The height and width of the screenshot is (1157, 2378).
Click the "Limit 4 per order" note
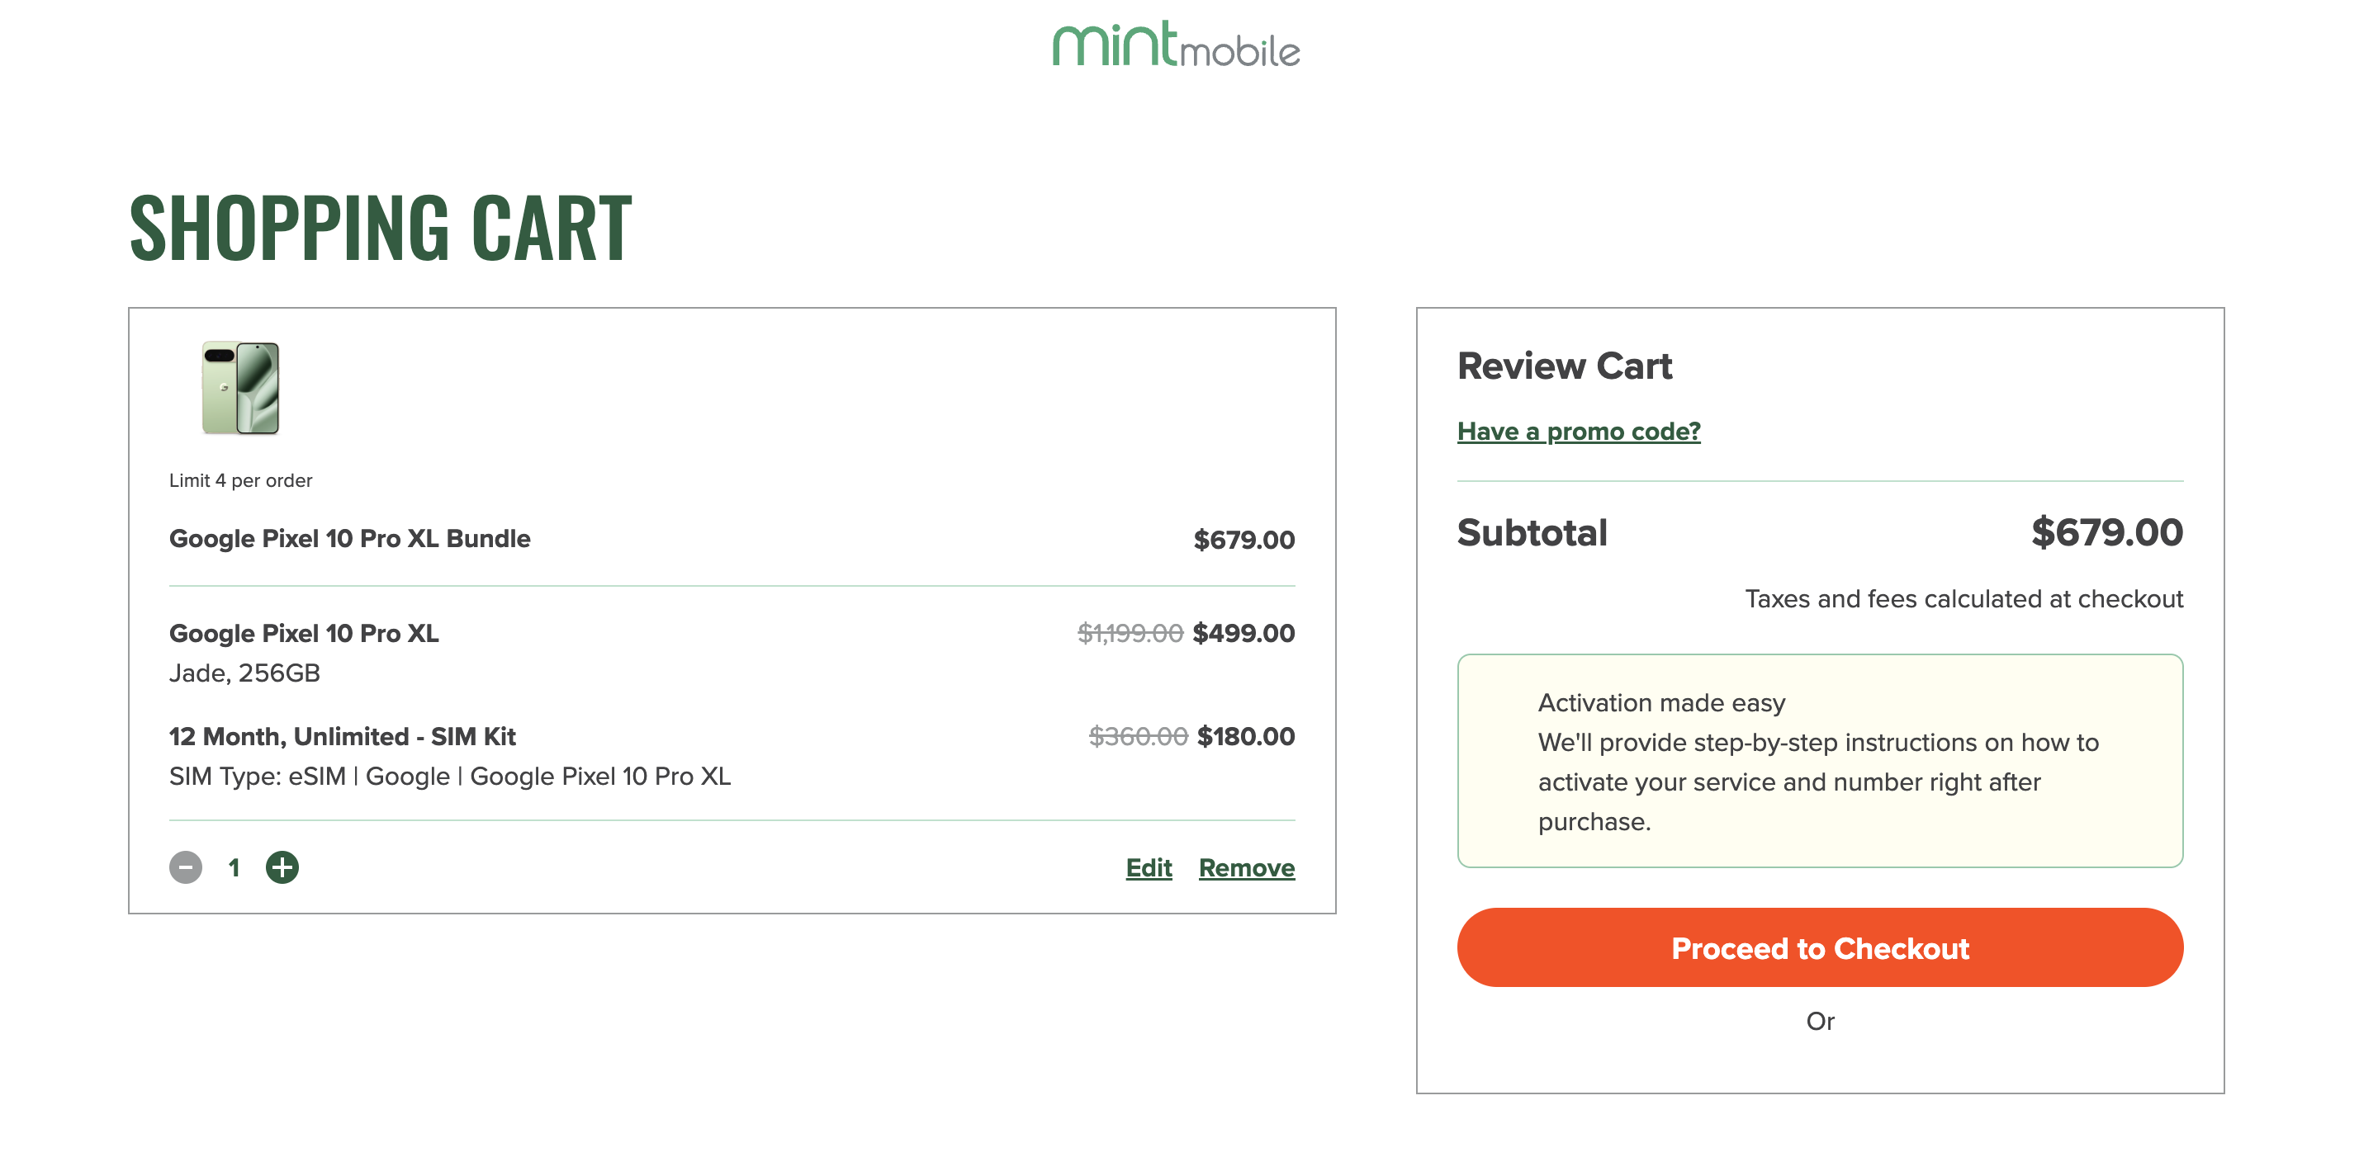tap(240, 480)
